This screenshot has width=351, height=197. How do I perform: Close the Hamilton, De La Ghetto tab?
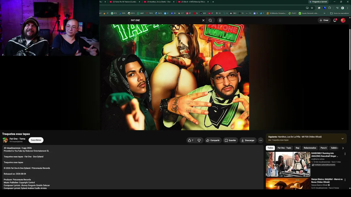click(174, 2)
